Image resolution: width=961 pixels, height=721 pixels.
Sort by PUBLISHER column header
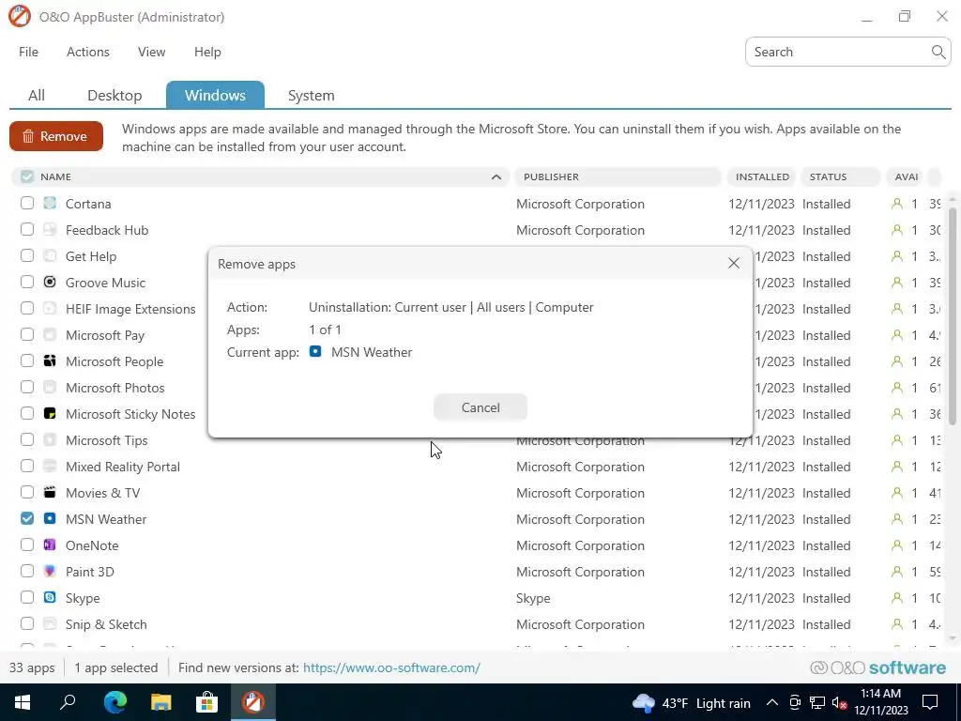coord(618,176)
